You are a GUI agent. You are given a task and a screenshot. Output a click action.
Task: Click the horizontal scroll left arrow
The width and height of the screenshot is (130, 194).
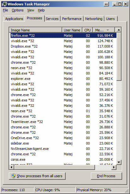(11, 167)
